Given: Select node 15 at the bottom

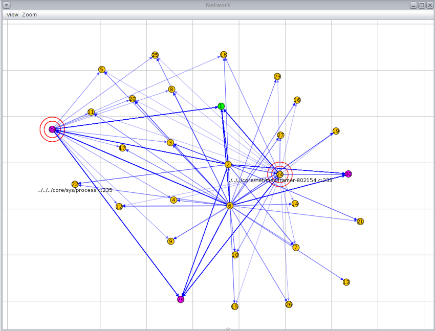Looking at the screenshot, I should 234,306.
